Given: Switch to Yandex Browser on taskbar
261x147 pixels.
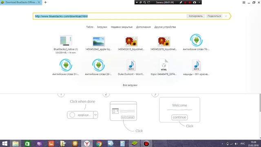Looking at the screenshot, I should coord(87,143).
